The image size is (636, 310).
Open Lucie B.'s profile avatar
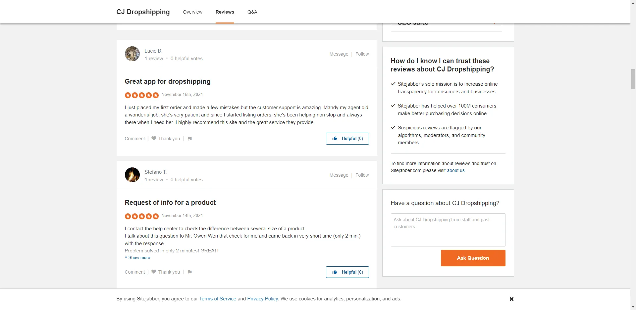tap(132, 54)
